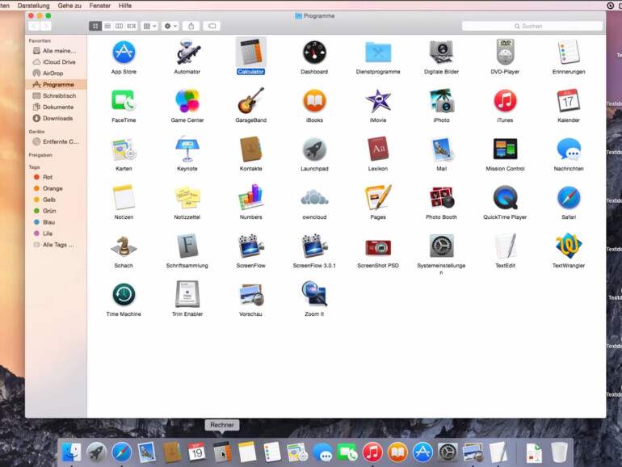Screen dimensions: 622x467
Task: Select Alle meine... in sidebar
Action: tap(56, 51)
